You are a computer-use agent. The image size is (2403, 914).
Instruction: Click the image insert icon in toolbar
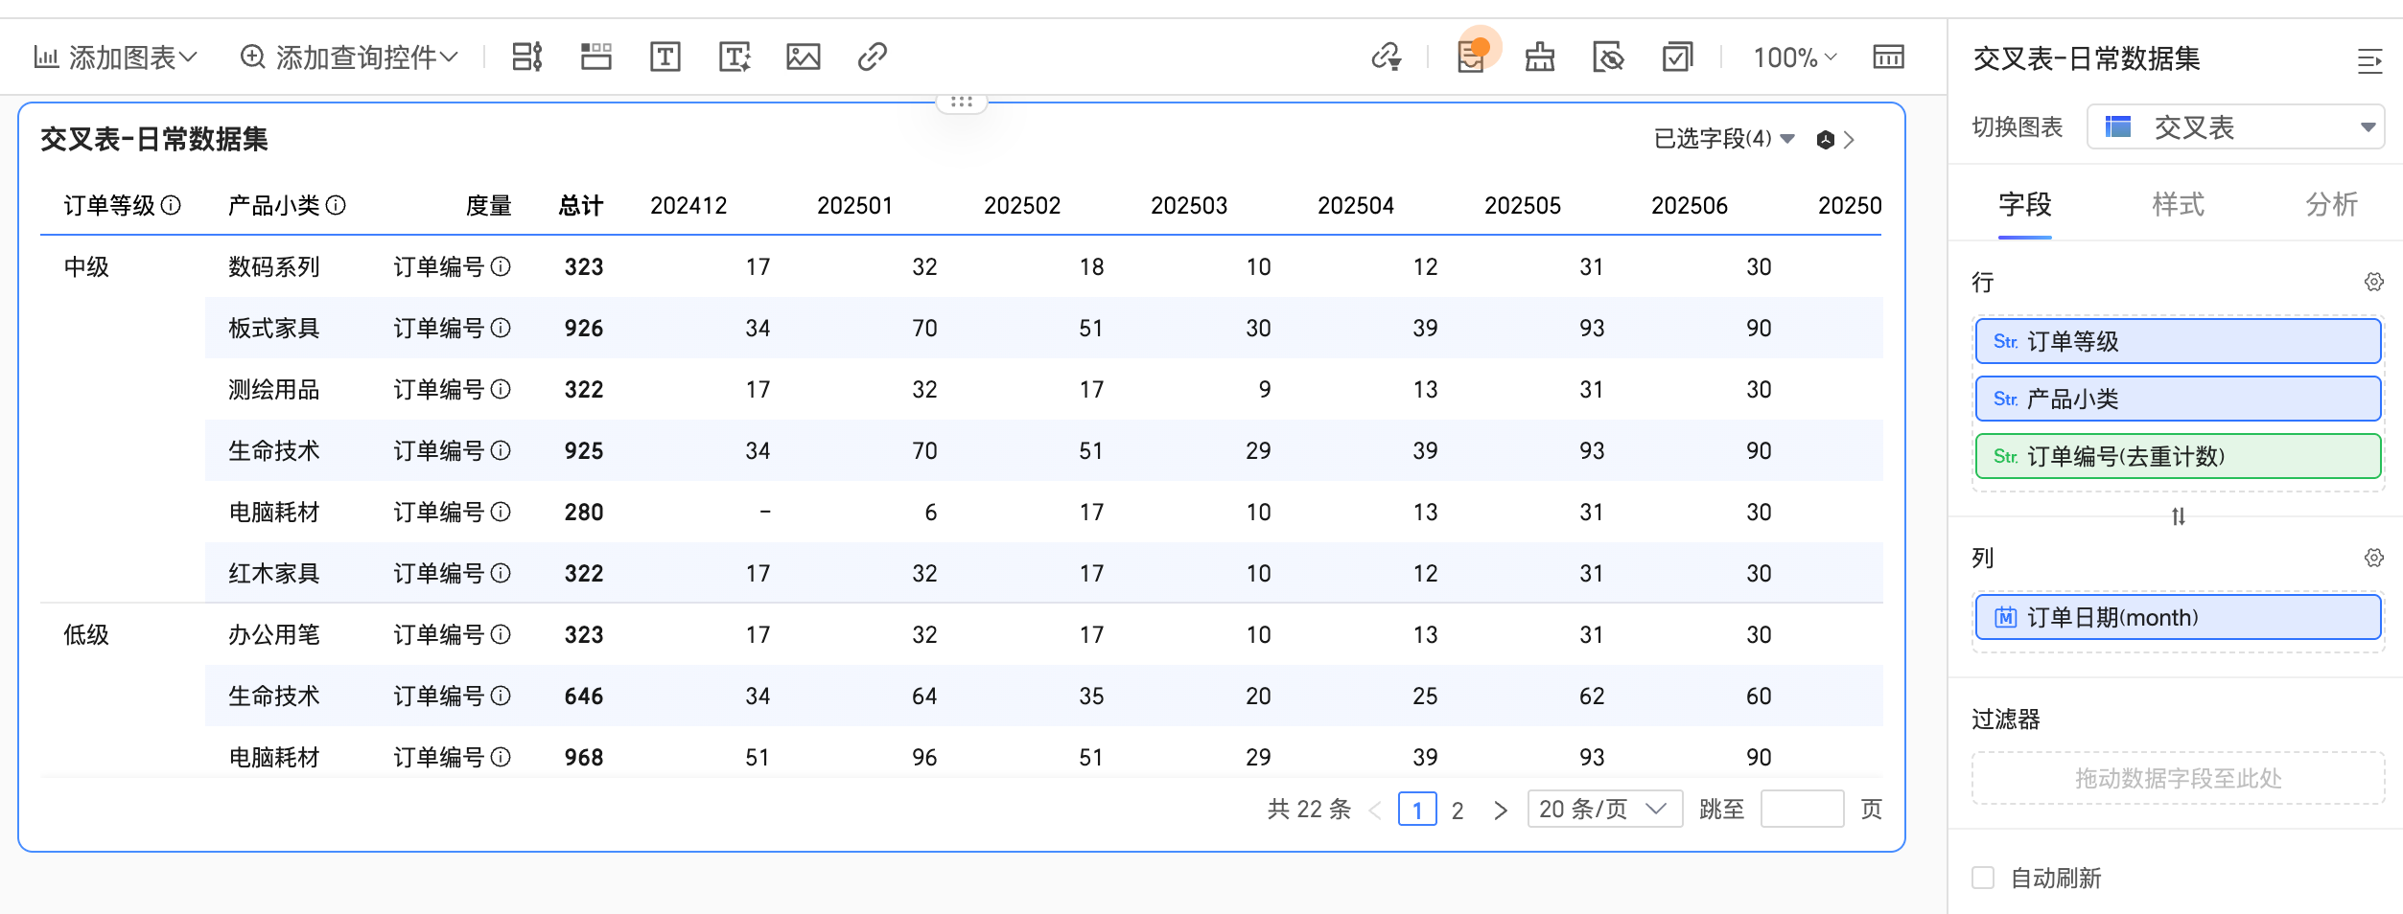[803, 57]
